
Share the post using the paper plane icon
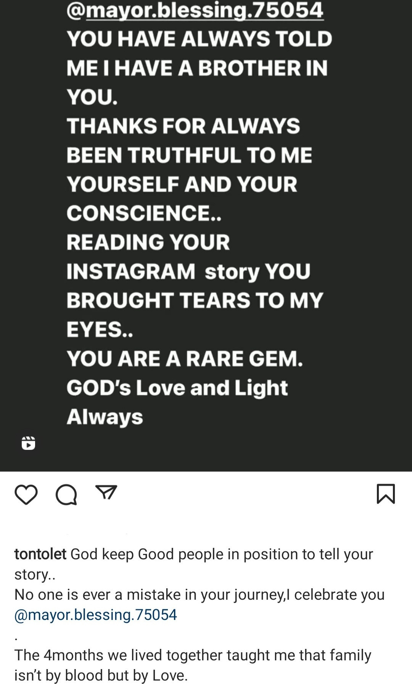[106, 493]
